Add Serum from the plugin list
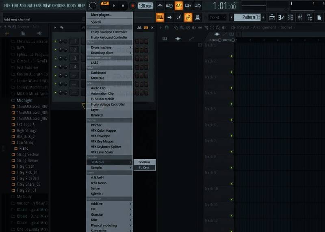 click(x=109, y=189)
